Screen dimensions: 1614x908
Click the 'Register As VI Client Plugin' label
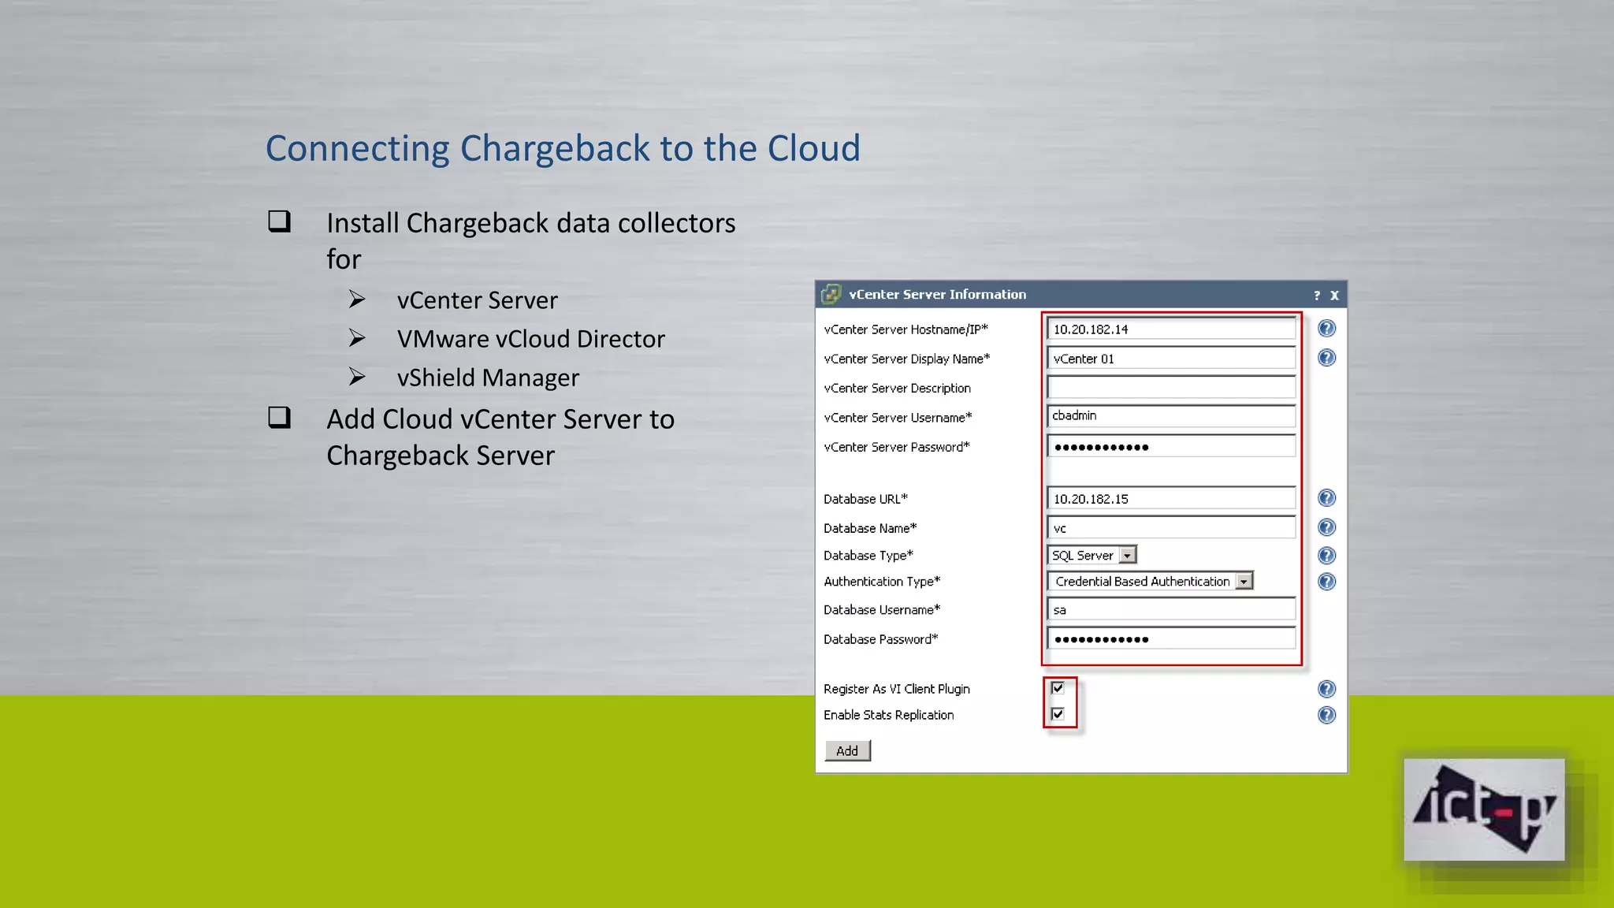click(x=896, y=689)
